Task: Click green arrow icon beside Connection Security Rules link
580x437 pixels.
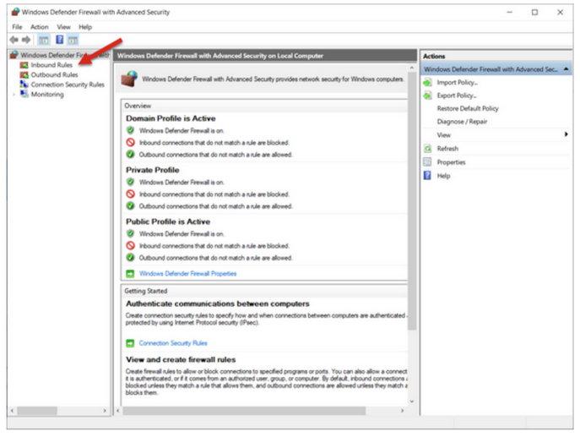Action: [130, 343]
